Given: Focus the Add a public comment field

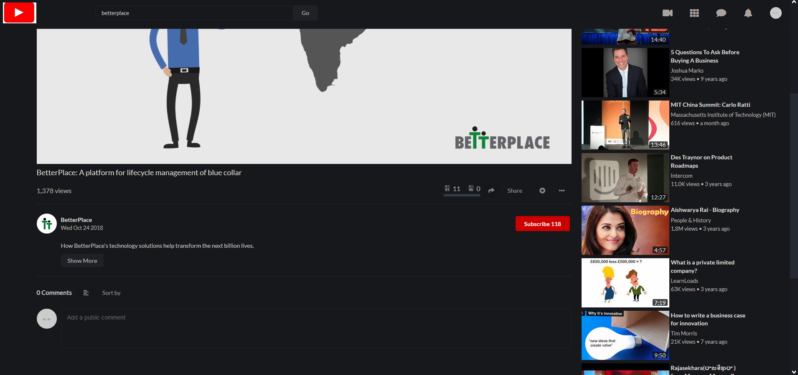Looking at the screenshot, I should pos(316,328).
